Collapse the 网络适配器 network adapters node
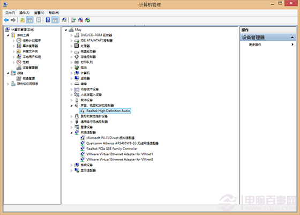Screen dimensions: 300x215 pyautogui.click(x=71, y=132)
